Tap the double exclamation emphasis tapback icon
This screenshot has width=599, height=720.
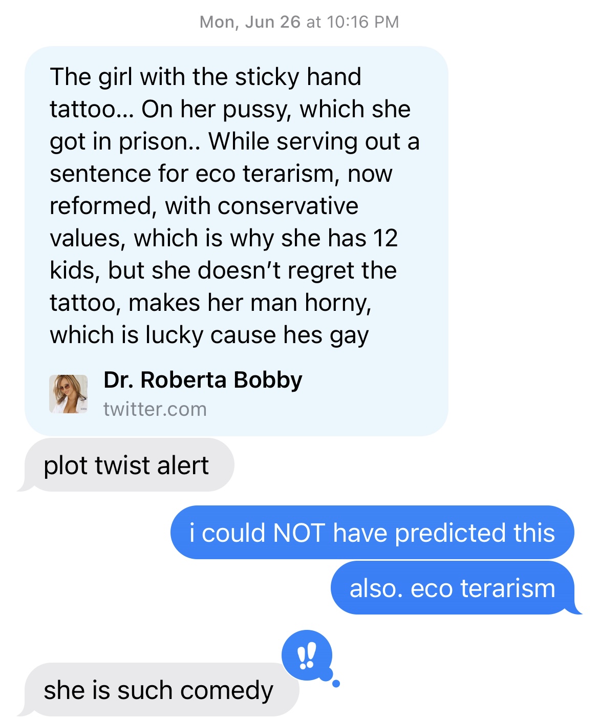(307, 655)
